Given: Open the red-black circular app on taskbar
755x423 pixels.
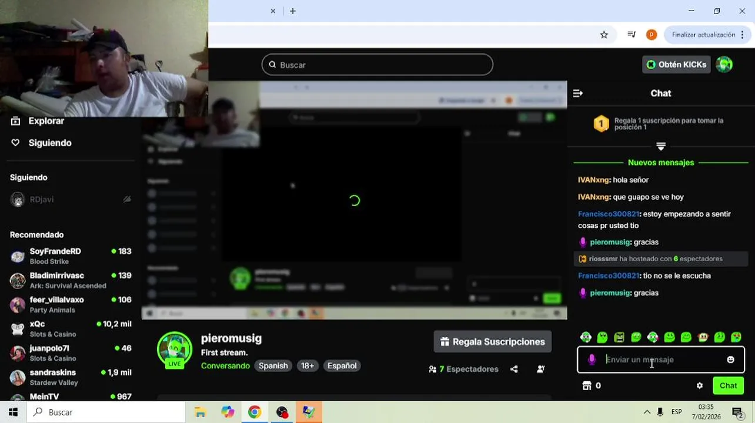Looking at the screenshot, I should click(282, 412).
